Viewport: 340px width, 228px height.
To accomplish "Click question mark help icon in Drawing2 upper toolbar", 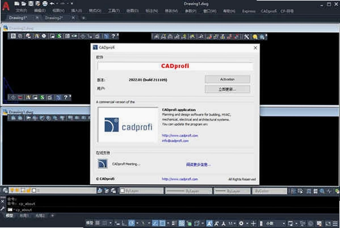I will pos(113,36).
